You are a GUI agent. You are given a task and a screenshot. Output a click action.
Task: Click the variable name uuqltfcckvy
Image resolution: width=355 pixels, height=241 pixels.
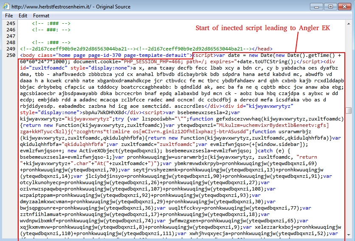[185, 208]
